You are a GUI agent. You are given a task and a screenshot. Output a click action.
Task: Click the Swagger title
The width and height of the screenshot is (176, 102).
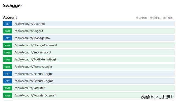tap(13, 5)
